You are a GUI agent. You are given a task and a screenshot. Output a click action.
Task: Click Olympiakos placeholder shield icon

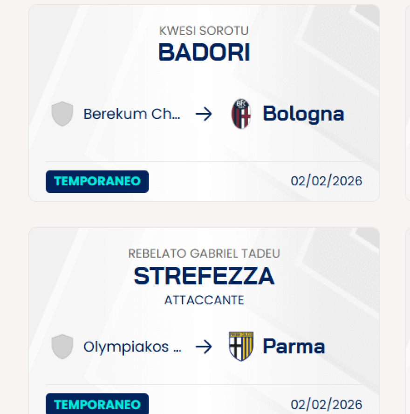pyautogui.click(x=62, y=347)
